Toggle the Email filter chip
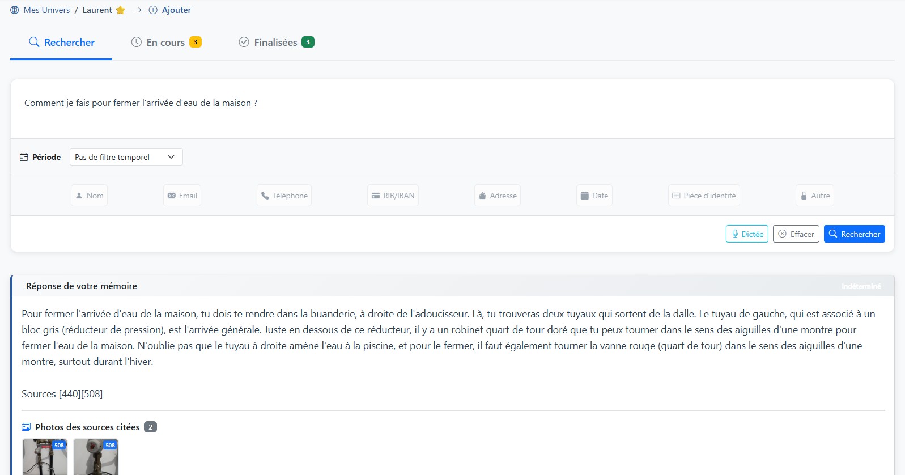 pyautogui.click(x=182, y=196)
